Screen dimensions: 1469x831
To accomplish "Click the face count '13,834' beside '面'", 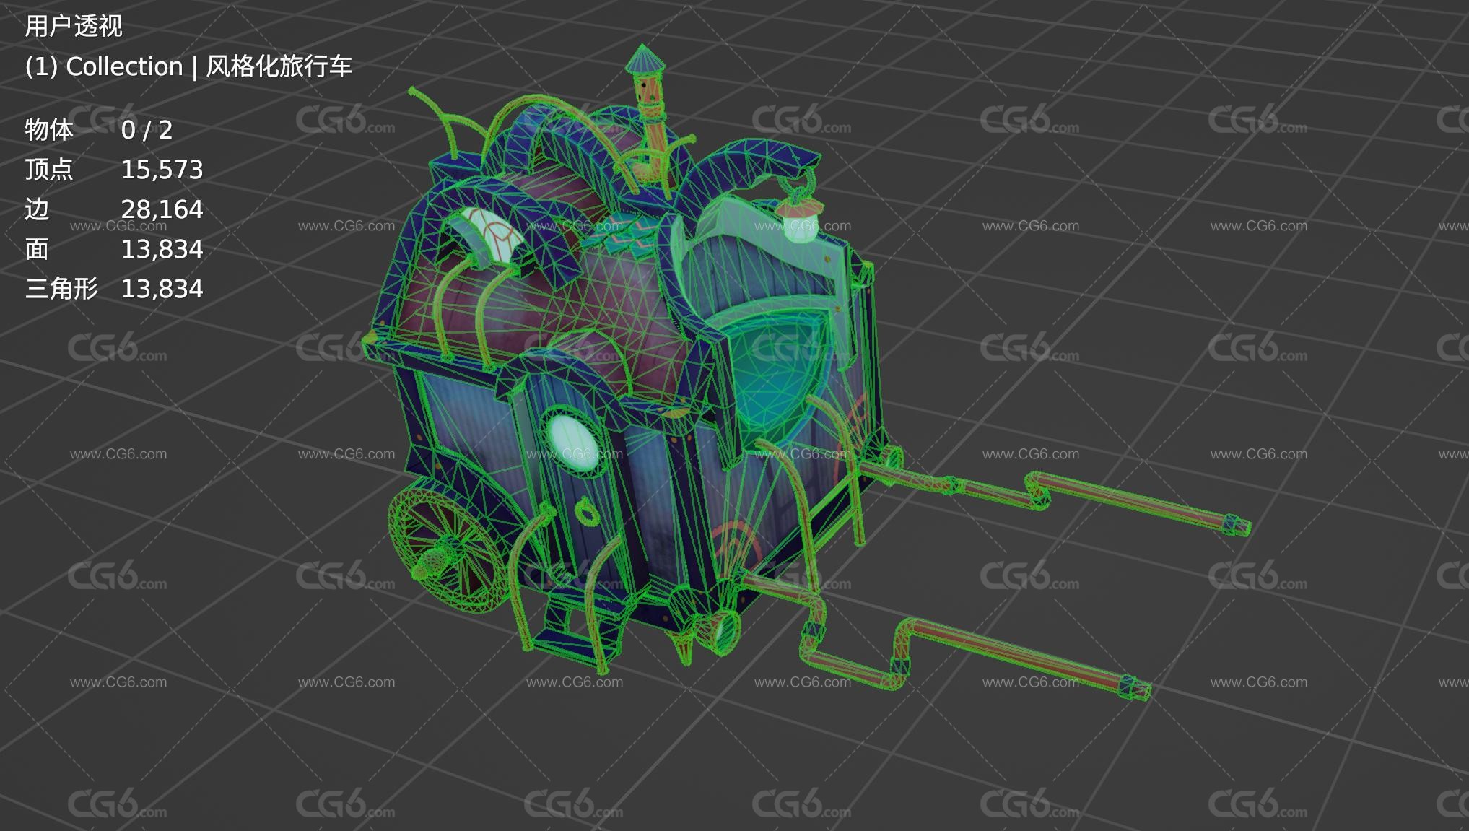I will tap(162, 249).
